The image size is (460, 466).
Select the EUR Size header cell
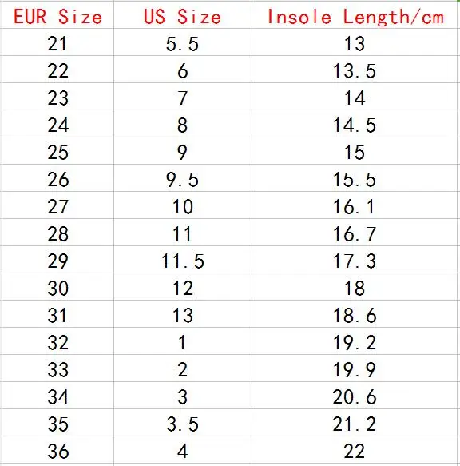click(58, 15)
